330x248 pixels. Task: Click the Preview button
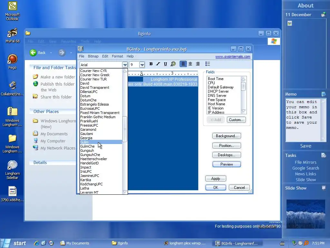coord(227,164)
